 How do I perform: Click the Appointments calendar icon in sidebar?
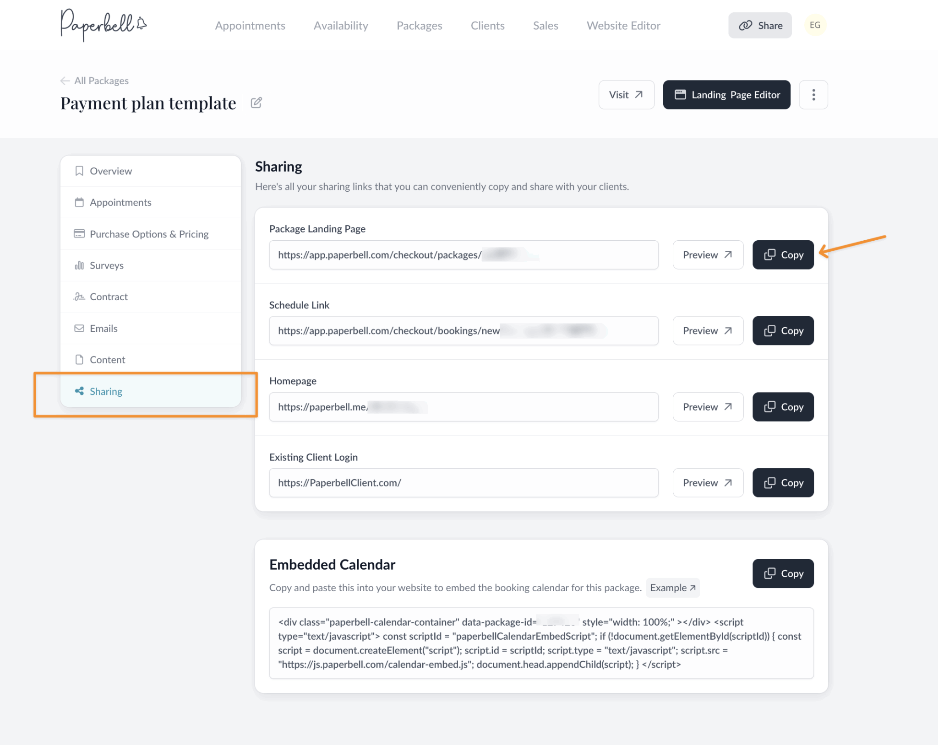click(x=79, y=202)
